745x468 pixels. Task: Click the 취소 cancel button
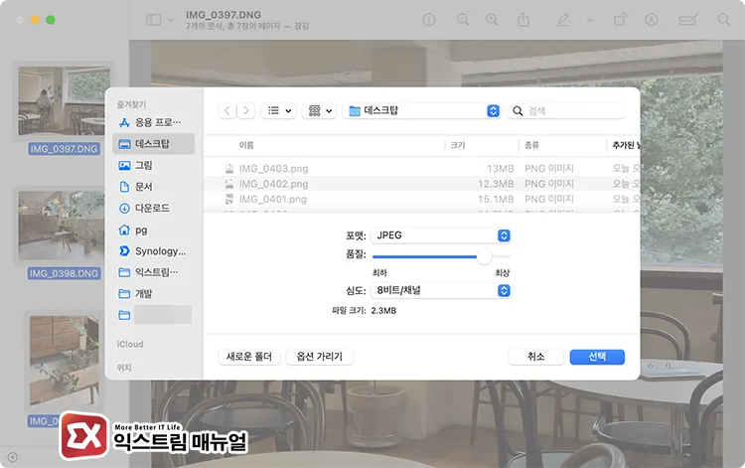pyautogui.click(x=536, y=357)
